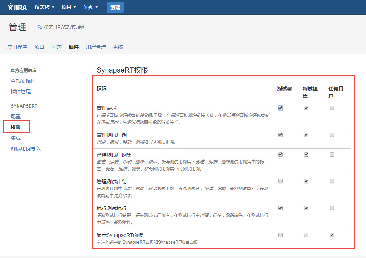The height and width of the screenshot is (258, 366).
Task: Uncheck 管理测试用例集 for 测试组长
Action: [x=306, y=154]
